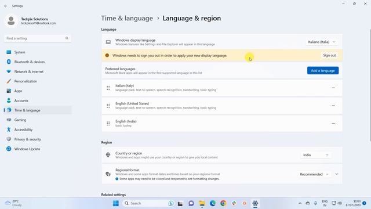This screenshot has height=209, width=371.
Task: Open more options for English (United States)
Action: pyautogui.click(x=333, y=106)
